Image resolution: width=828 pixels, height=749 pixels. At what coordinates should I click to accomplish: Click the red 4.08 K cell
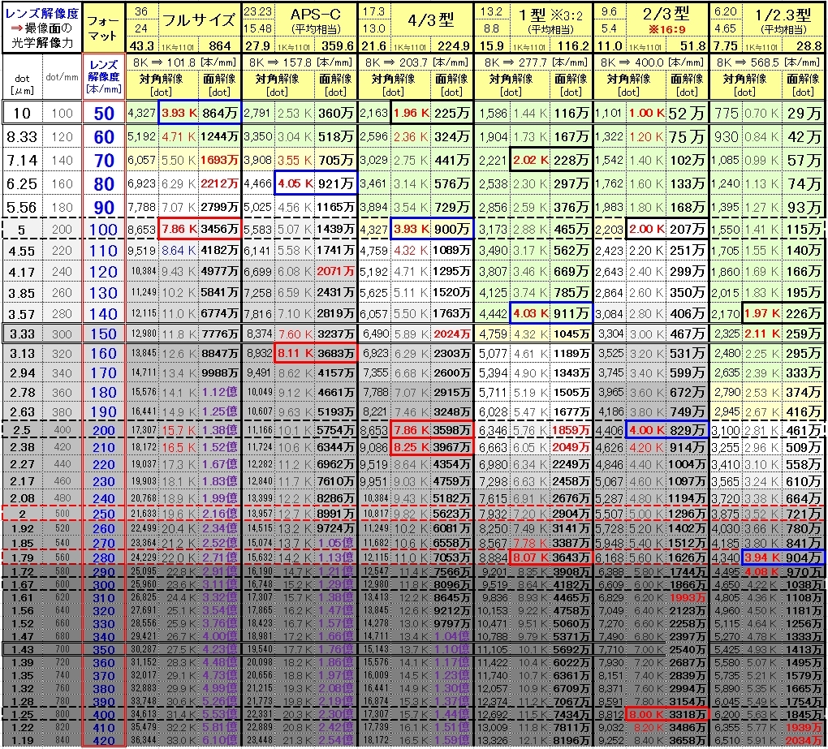pos(762,571)
